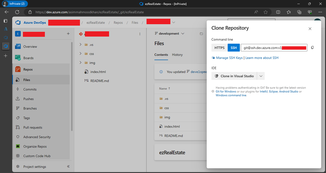The width and height of the screenshot is (326, 173).
Task: Open new tab with plus in vertical tabs
Action: [6, 56]
